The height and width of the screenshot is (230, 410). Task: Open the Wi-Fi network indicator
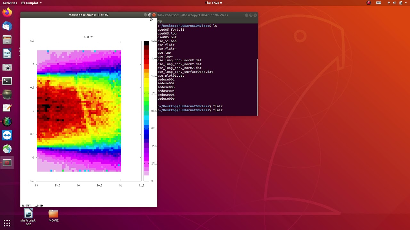click(389, 3)
